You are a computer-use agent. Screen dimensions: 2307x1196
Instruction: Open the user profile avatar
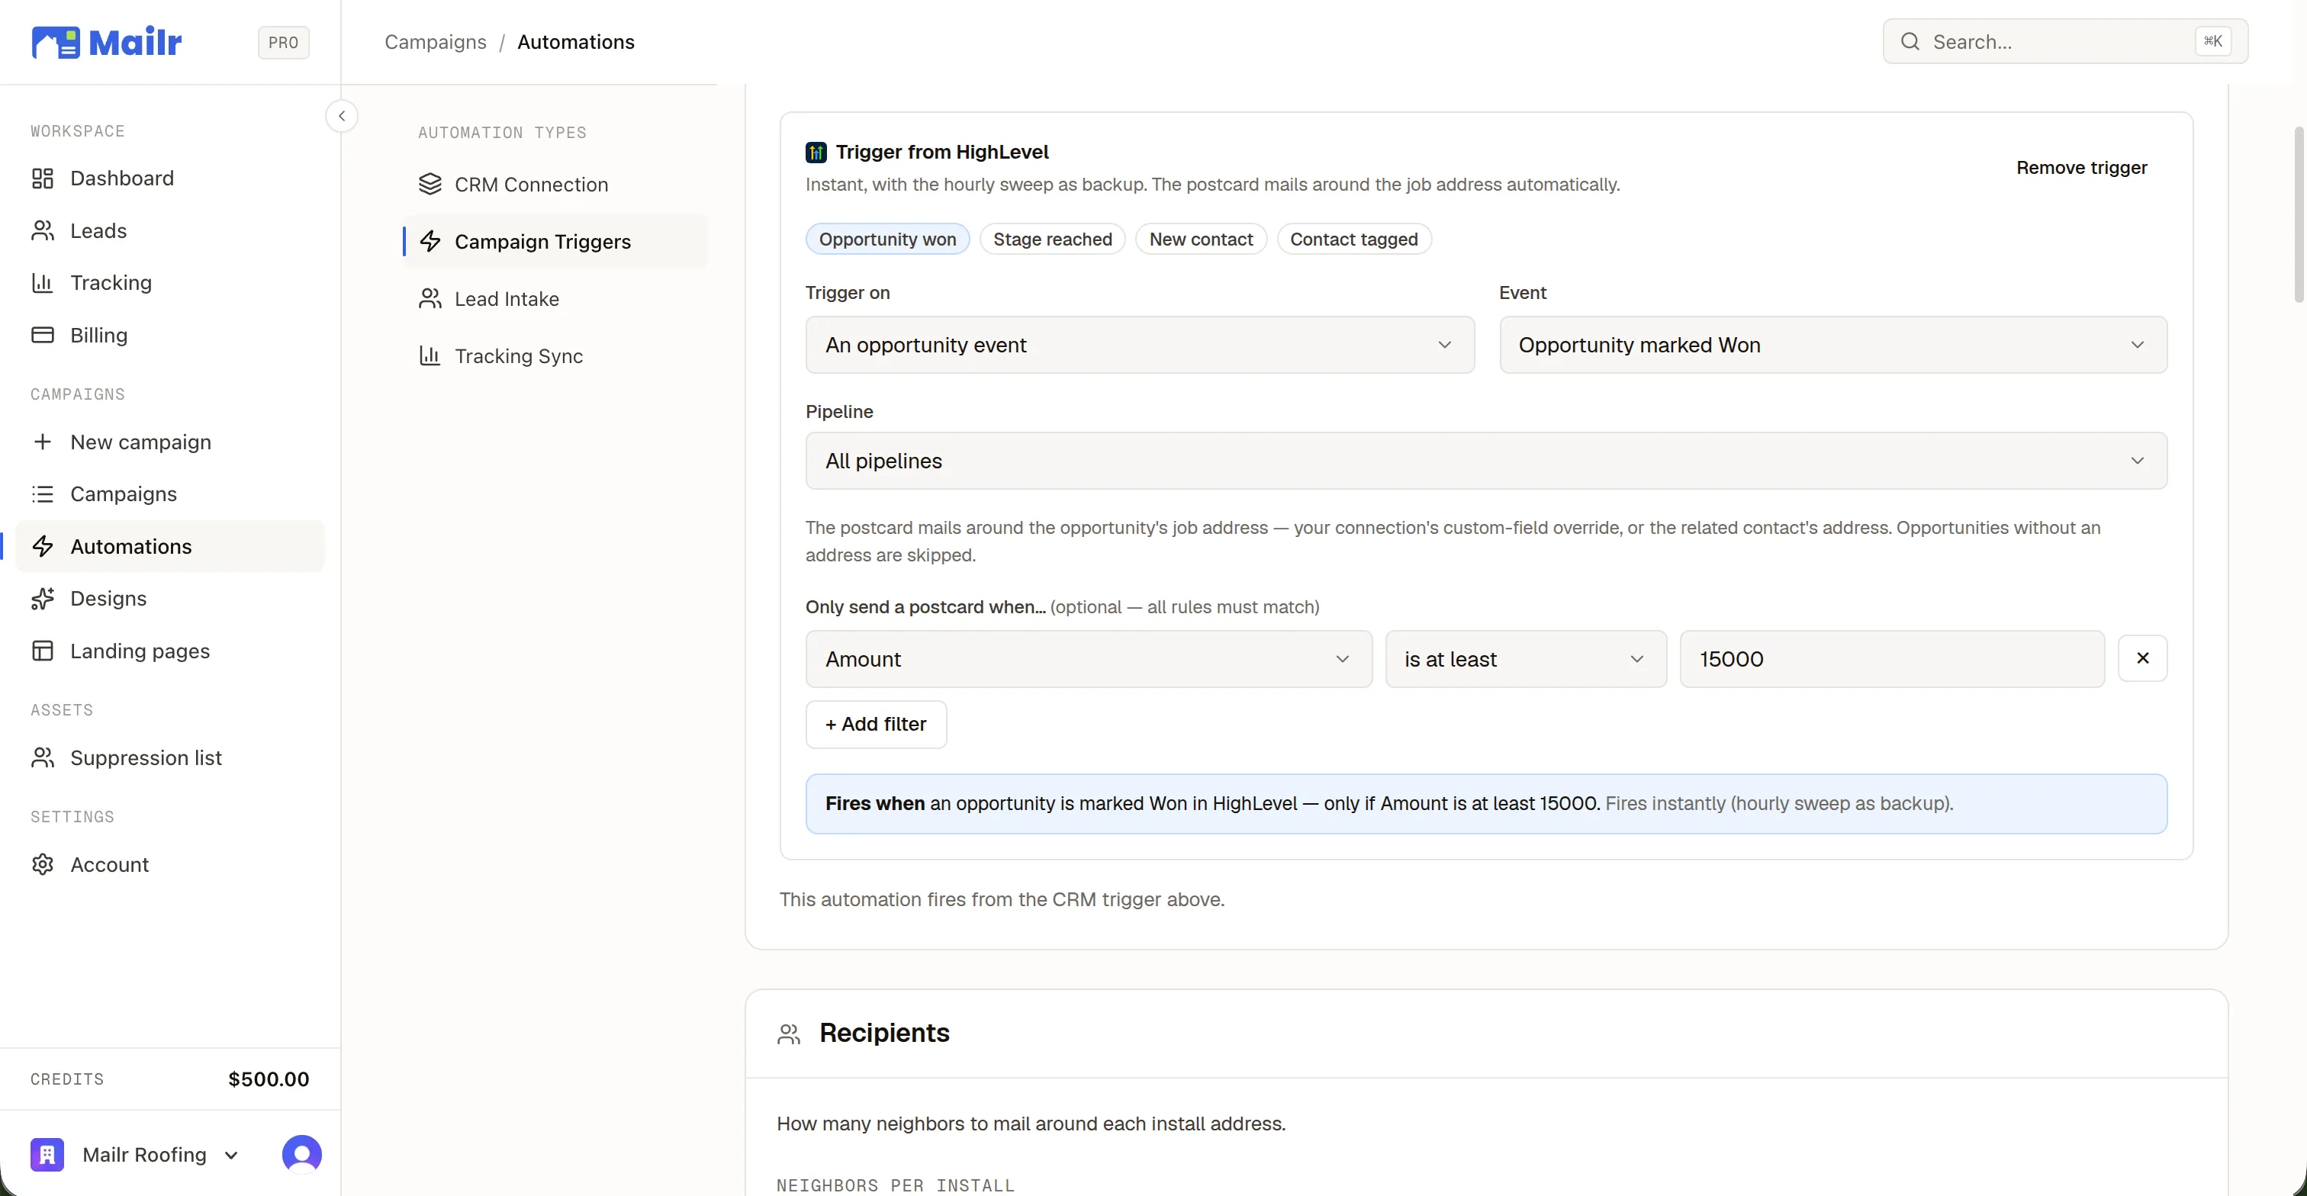coord(302,1155)
